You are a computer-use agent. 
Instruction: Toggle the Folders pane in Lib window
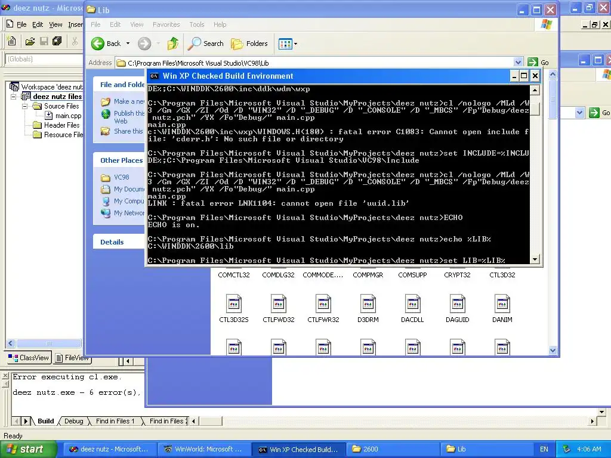click(249, 44)
